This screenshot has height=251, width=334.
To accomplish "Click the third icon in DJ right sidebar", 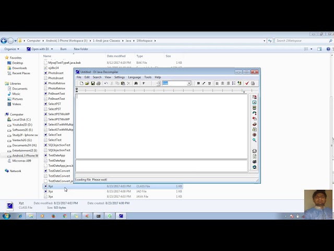I will click(254, 108).
